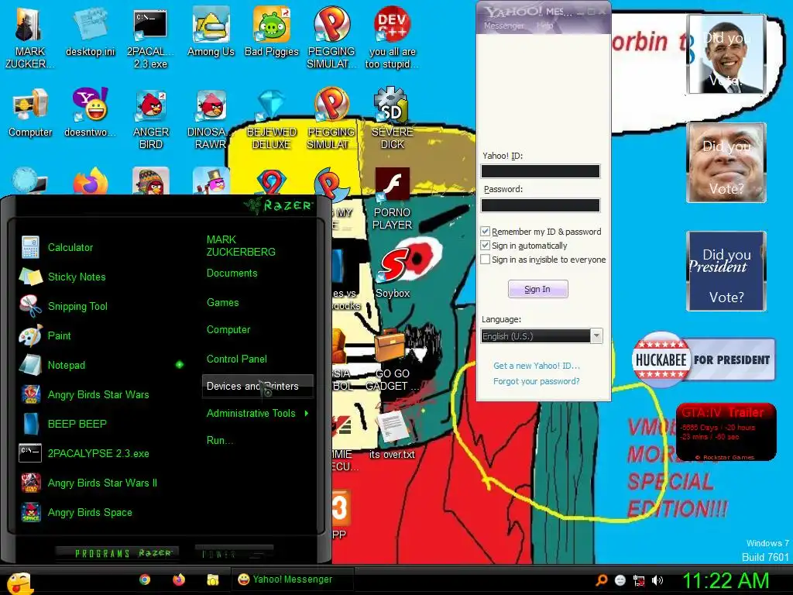Image resolution: width=793 pixels, height=595 pixels.
Task: Open BEJEWED DELUXE desktop icon
Action: (x=272, y=119)
